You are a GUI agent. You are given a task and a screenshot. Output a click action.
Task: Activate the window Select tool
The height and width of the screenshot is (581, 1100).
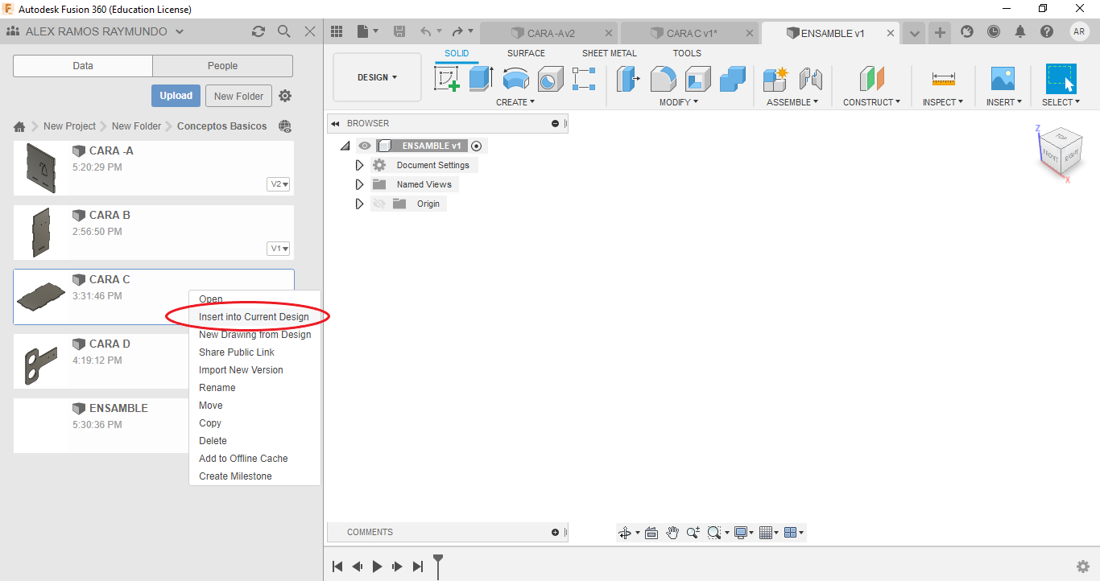(1061, 79)
